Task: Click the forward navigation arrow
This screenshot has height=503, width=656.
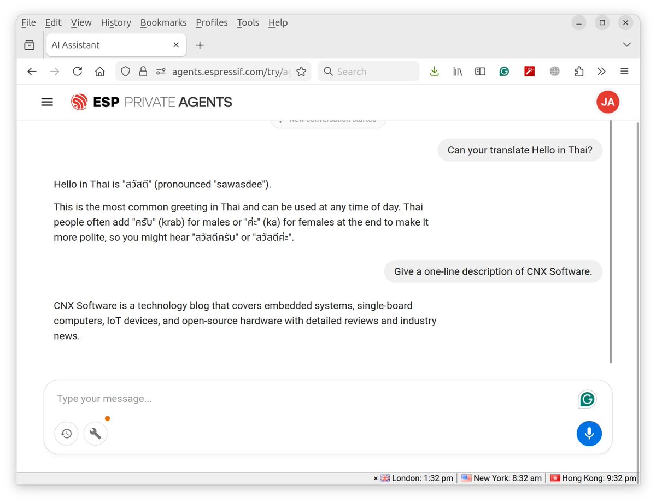Action: (x=54, y=72)
